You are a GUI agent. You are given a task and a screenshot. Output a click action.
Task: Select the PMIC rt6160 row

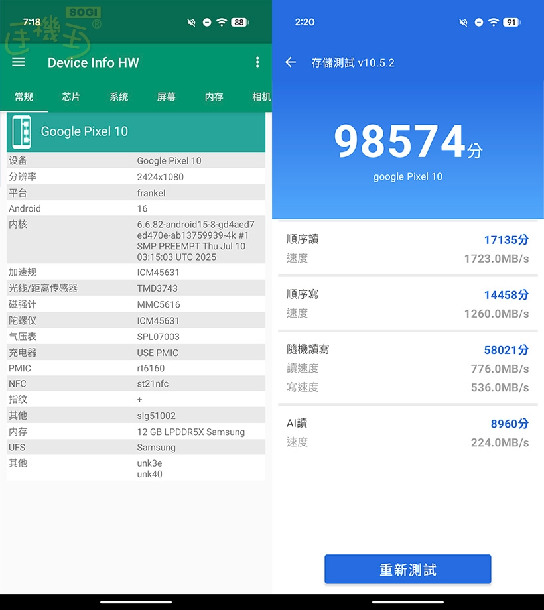pyautogui.click(x=136, y=367)
